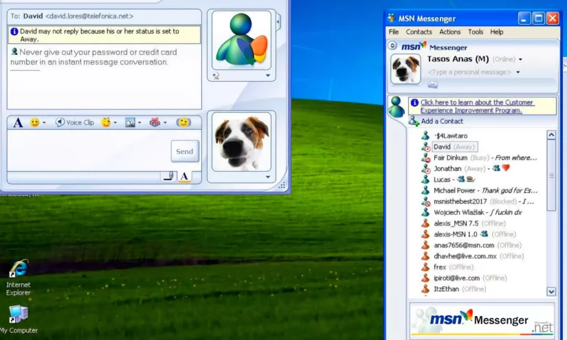This screenshot has height=340, width=567.
Task: Click the contact list scrollbar thumb
Action: point(551,175)
